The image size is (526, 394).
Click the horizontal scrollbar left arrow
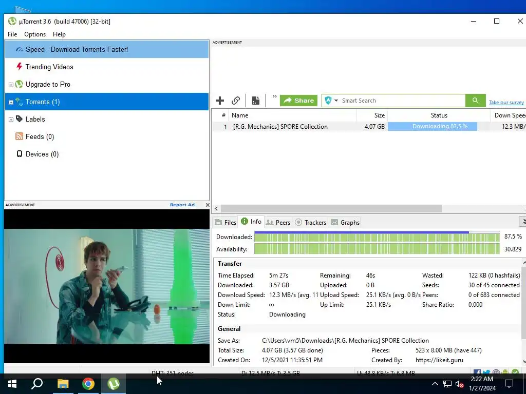tap(216, 208)
